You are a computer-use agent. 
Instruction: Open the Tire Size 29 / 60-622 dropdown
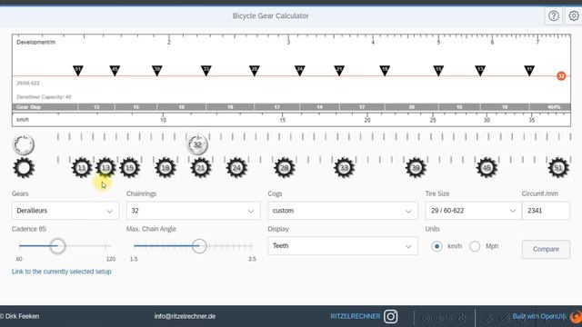tap(473, 211)
